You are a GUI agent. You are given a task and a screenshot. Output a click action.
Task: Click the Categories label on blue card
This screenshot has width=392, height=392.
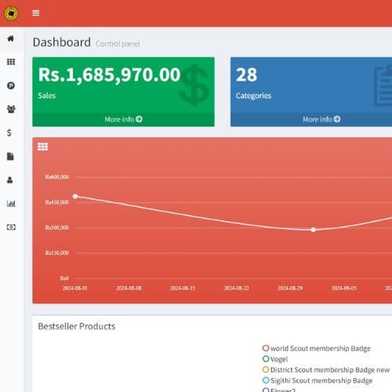(x=253, y=96)
